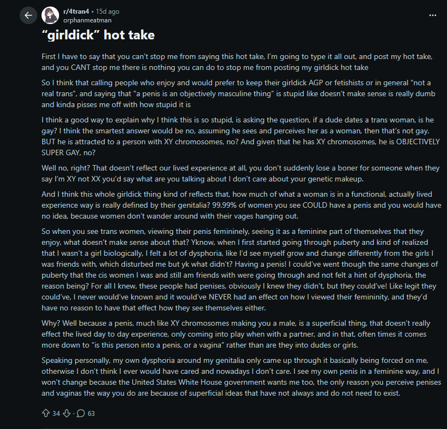Click the paragraph beginning "Well no, right?"
The width and height of the screenshot is (447, 429).
pyautogui.click(x=240, y=173)
